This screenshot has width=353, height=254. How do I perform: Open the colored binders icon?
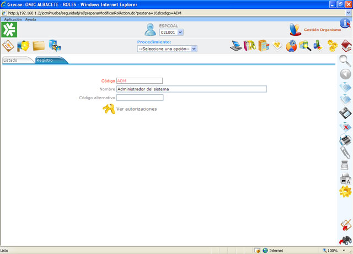[x=250, y=46]
